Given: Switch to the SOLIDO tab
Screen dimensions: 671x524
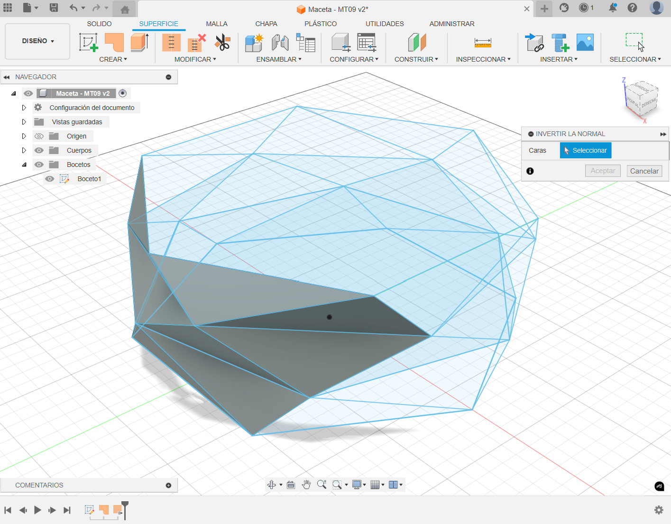Looking at the screenshot, I should (99, 24).
